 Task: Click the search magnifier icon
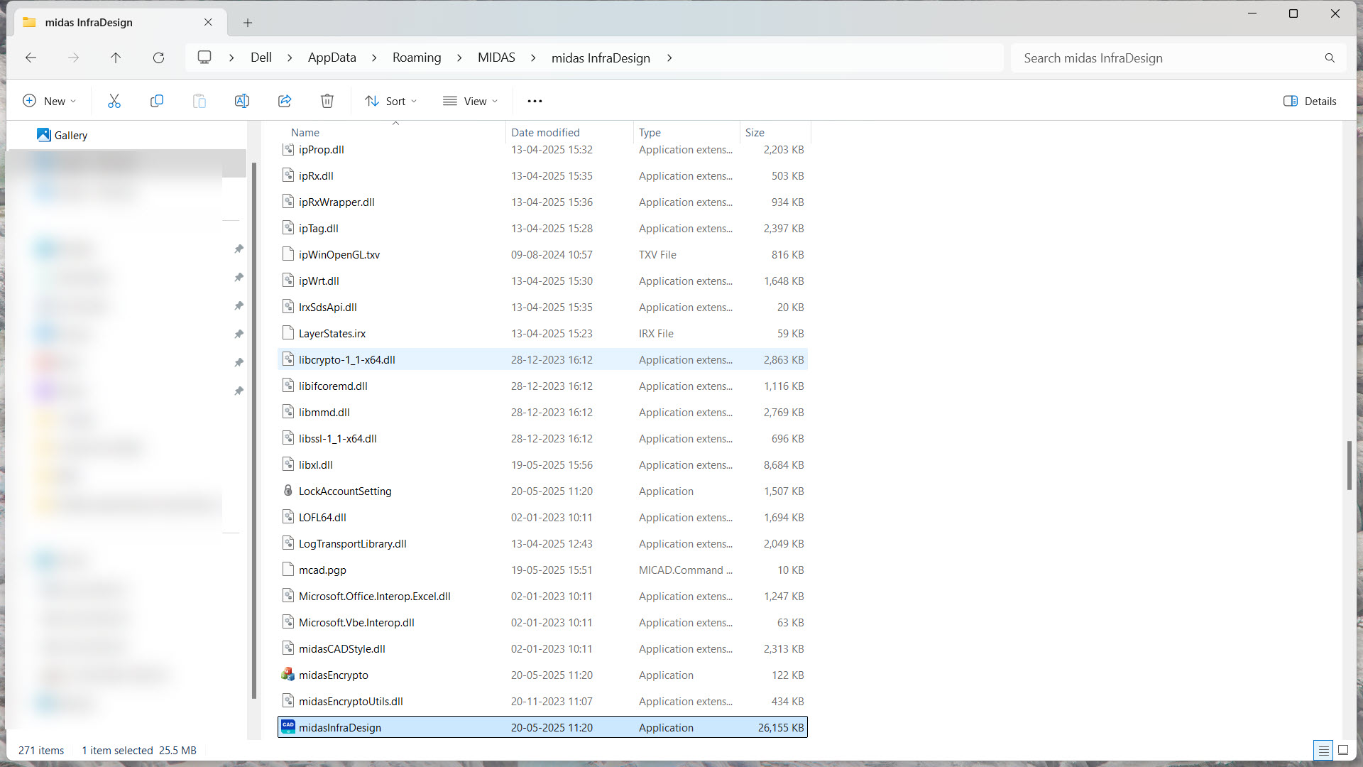point(1330,58)
